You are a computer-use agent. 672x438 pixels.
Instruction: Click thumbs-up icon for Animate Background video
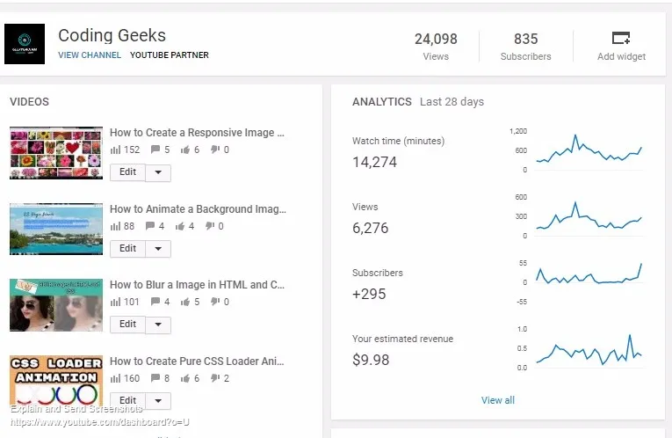tap(180, 226)
